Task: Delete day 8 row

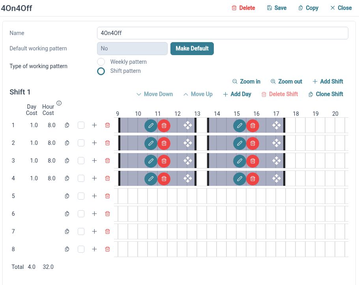Action: coord(107,249)
